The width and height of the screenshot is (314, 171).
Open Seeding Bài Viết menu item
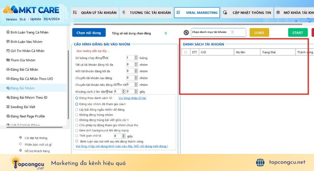click(23, 107)
